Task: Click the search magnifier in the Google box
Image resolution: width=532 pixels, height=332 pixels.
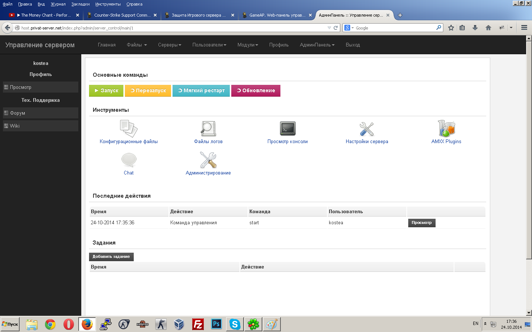Action: tap(439, 28)
